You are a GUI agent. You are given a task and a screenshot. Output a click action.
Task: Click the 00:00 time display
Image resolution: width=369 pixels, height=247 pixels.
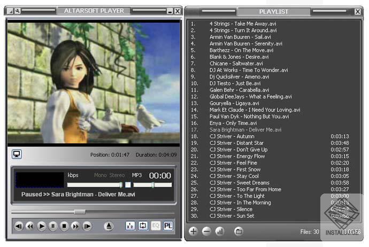[160, 175]
